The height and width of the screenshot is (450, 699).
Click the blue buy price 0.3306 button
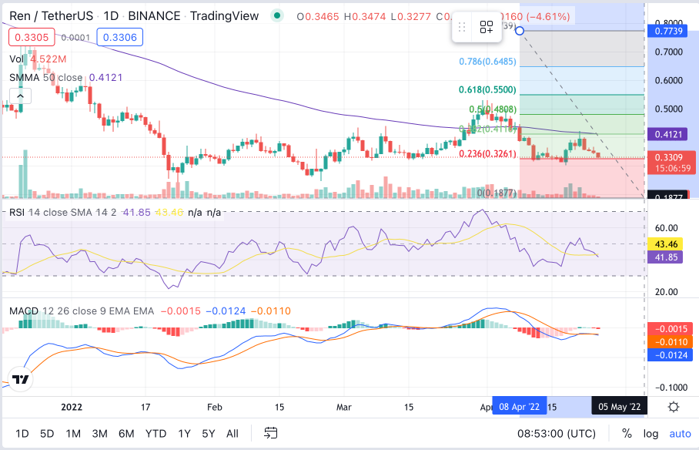120,37
